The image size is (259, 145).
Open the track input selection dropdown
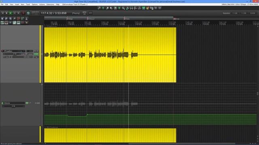pyautogui.click(x=23, y=57)
